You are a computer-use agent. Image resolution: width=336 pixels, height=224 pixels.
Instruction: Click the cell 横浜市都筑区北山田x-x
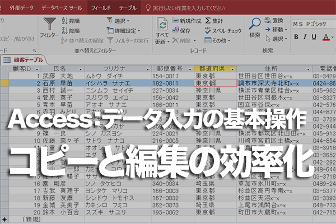(x=274, y=133)
